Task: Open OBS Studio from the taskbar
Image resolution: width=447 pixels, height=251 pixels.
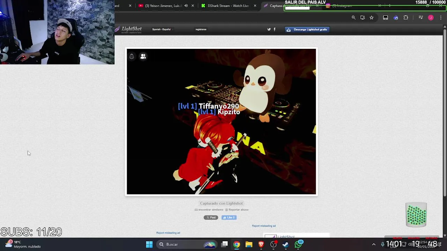Action: click(273, 244)
